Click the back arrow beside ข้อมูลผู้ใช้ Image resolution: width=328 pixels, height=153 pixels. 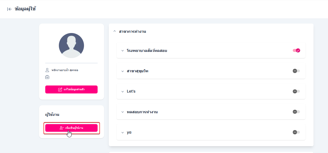[x=9, y=9]
